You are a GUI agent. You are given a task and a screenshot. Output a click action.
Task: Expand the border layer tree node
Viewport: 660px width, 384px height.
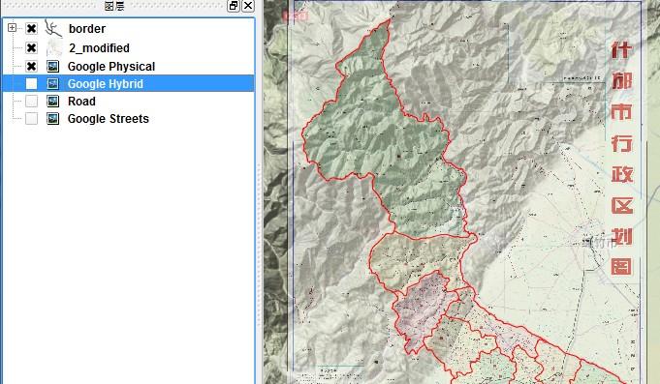tap(12, 28)
